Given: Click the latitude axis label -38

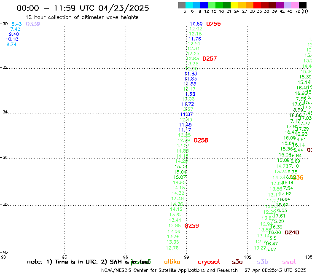Looking at the screenshot, I should point(4,204).
